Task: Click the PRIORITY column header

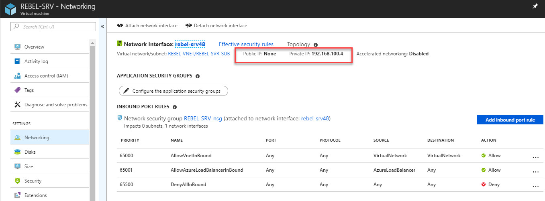Action: click(x=130, y=140)
